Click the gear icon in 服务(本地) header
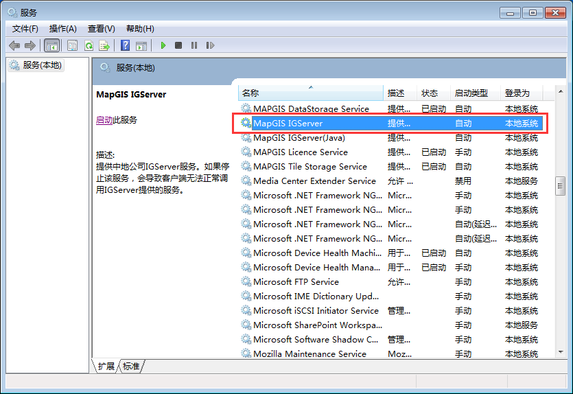The width and height of the screenshot is (573, 394). pyautogui.click(x=105, y=68)
